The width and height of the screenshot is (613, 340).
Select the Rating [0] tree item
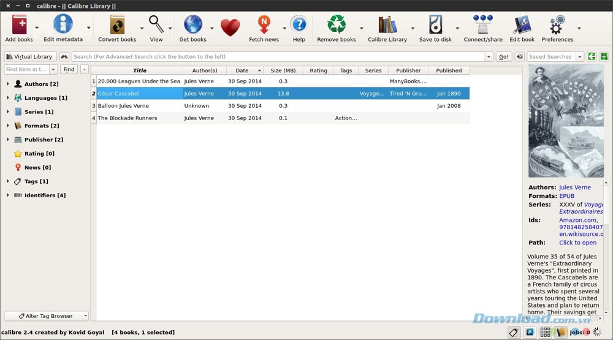click(39, 154)
